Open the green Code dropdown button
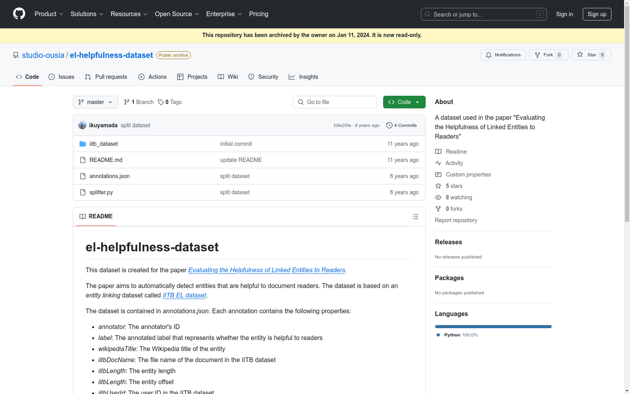This screenshot has height=394, width=630. click(404, 102)
